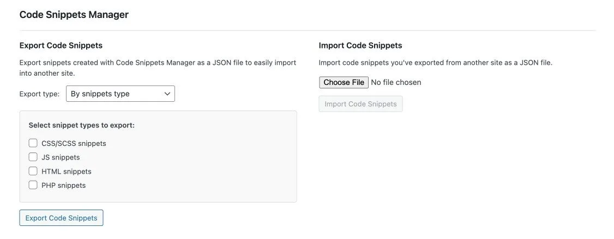
Task: Click the chevron arrow of "By snippets type" select
Action: pos(167,94)
